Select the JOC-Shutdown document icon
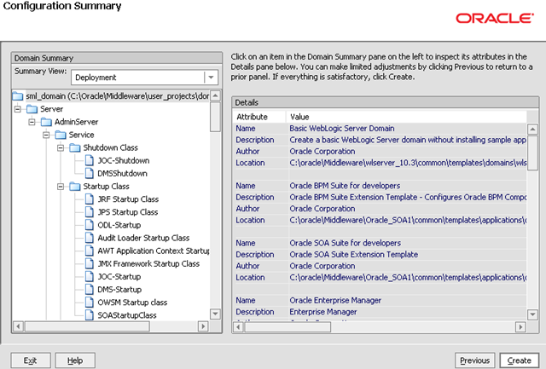546x369 pixels. point(90,160)
